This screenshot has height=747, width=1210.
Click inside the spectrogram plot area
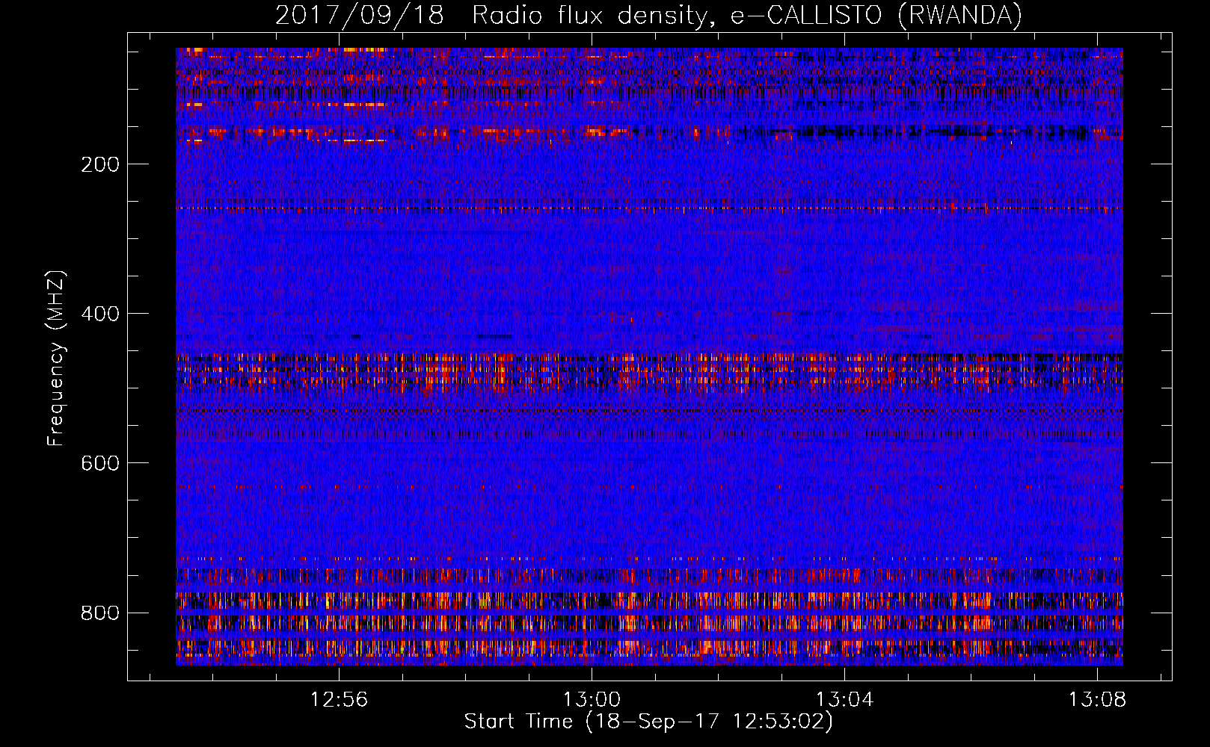pyautogui.click(x=649, y=356)
